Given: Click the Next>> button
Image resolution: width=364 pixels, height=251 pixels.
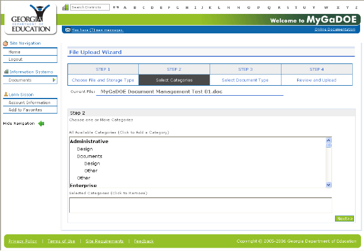Looking at the screenshot, I should (x=344, y=219).
